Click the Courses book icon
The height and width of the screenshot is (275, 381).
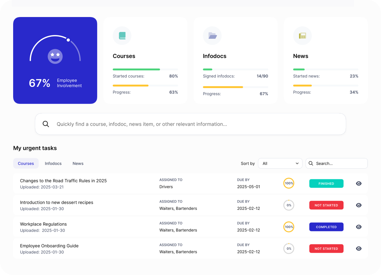pyautogui.click(x=122, y=36)
